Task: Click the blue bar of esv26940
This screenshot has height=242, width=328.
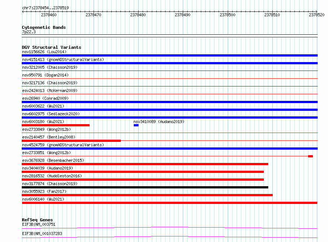Action: tap(170, 102)
